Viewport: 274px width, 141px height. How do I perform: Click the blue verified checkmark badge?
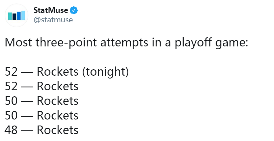click(x=74, y=10)
